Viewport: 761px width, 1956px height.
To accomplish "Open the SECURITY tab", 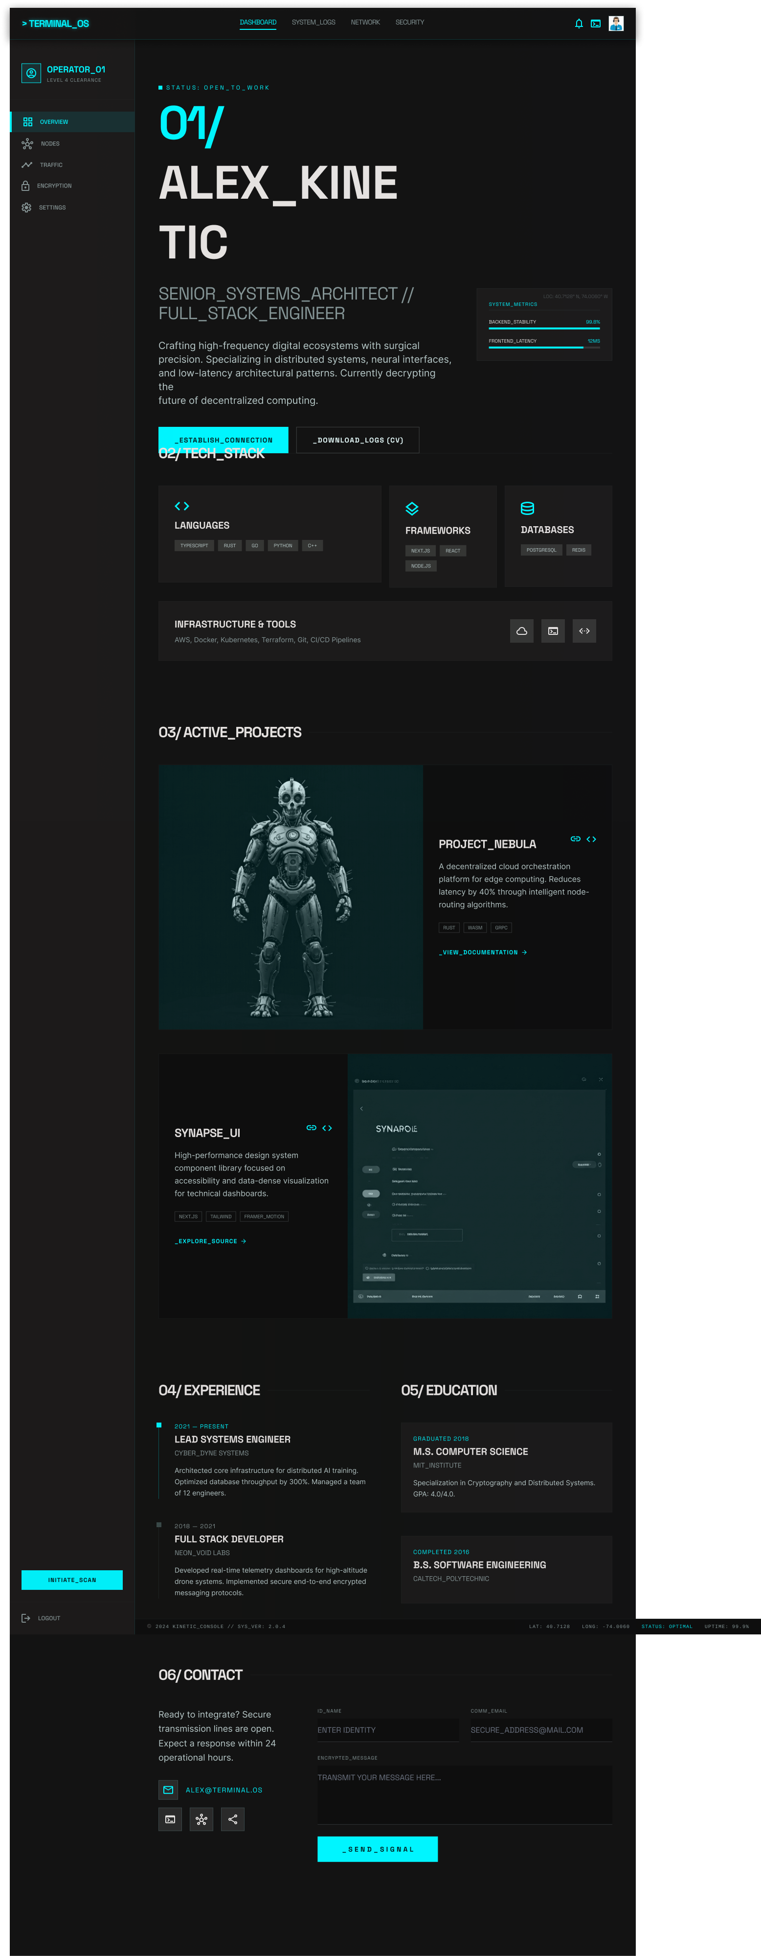I will coord(410,23).
